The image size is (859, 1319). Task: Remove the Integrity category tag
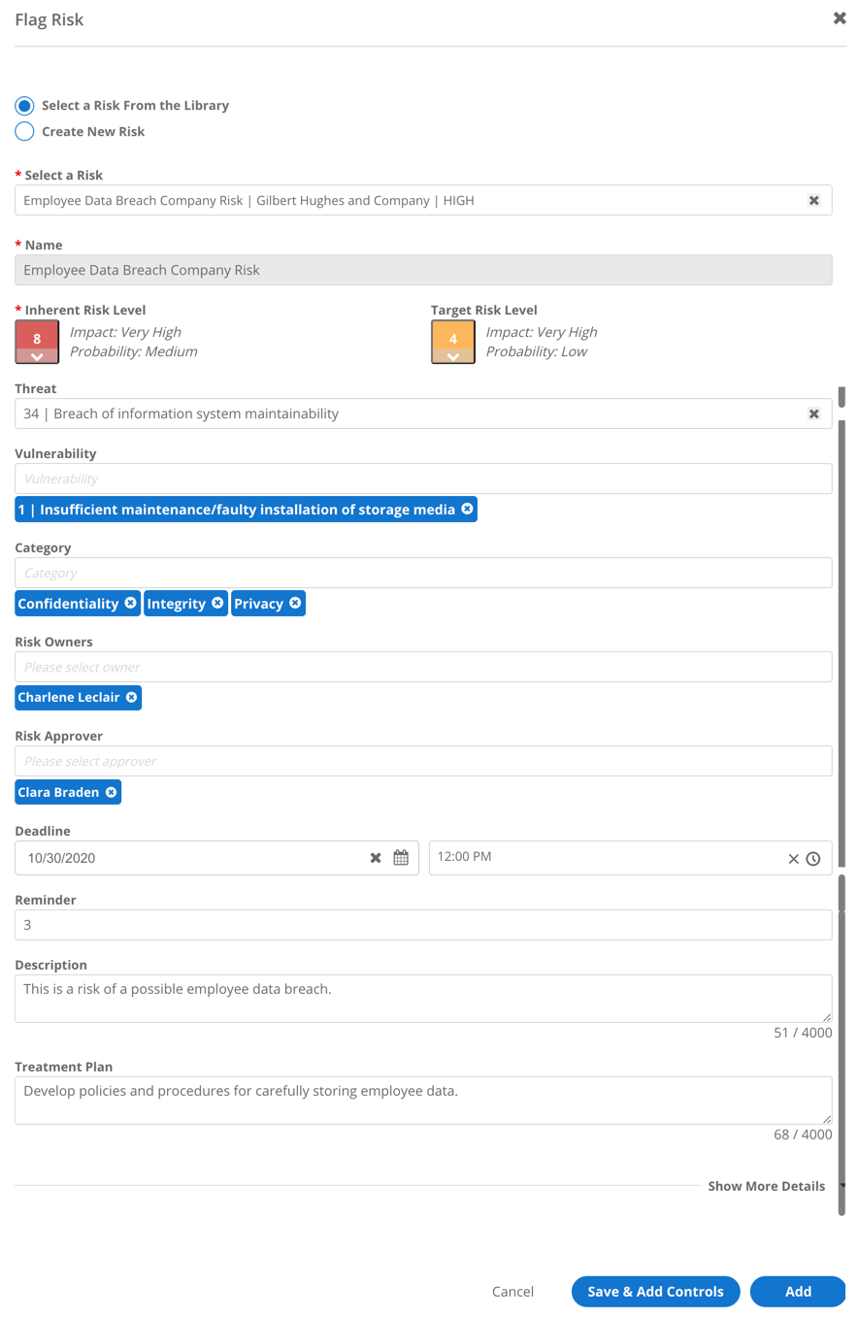click(x=217, y=603)
